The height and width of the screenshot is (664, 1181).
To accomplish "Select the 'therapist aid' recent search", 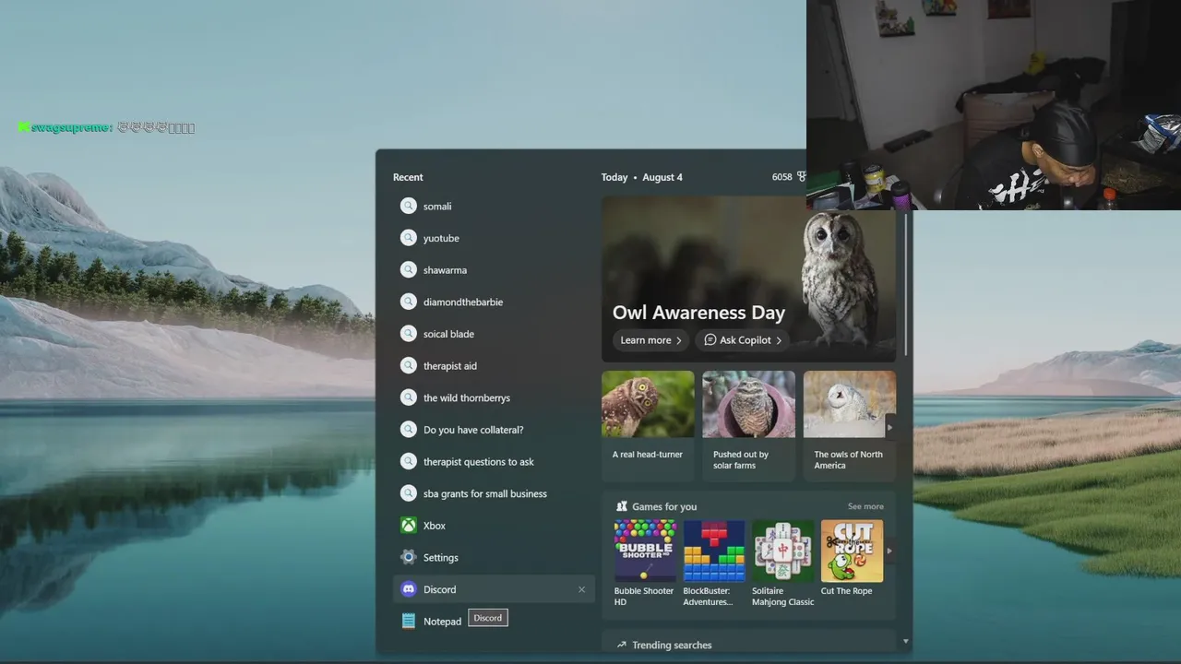I will click(450, 366).
